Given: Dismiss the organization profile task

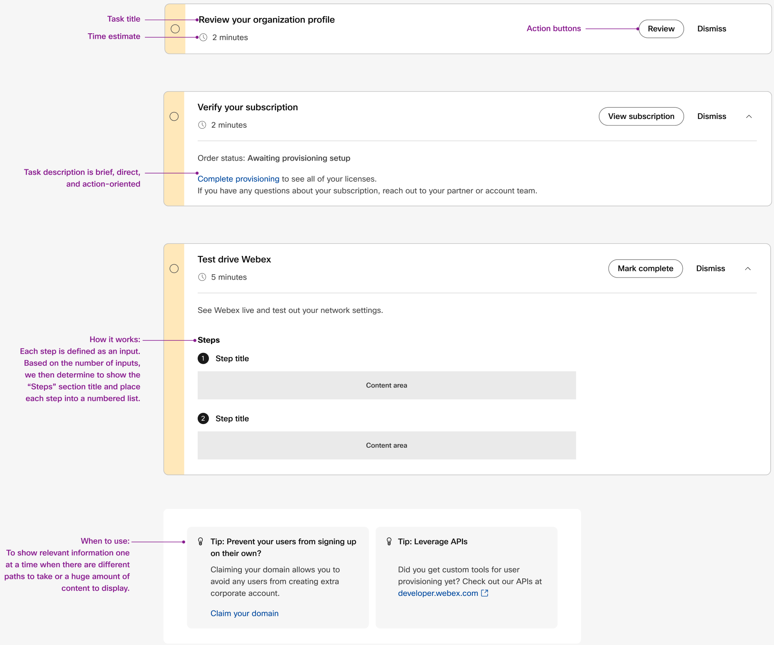Looking at the screenshot, I should (712, 29).
